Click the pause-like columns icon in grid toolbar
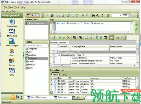Screen dimensions: 141x104 [118, 38]
